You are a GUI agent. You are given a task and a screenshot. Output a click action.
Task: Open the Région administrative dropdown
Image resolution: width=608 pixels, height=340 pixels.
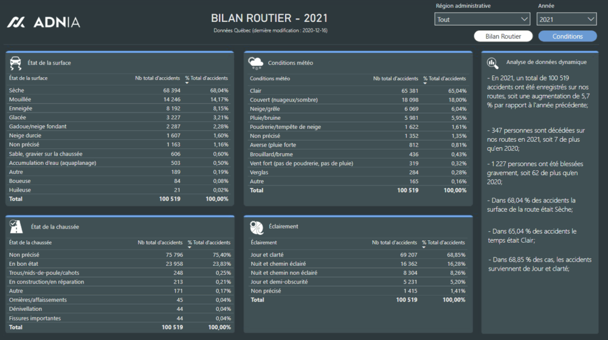(x=482, y=20)
